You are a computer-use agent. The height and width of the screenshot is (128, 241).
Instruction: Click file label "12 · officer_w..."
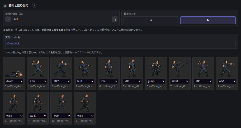tap(61, 121)
